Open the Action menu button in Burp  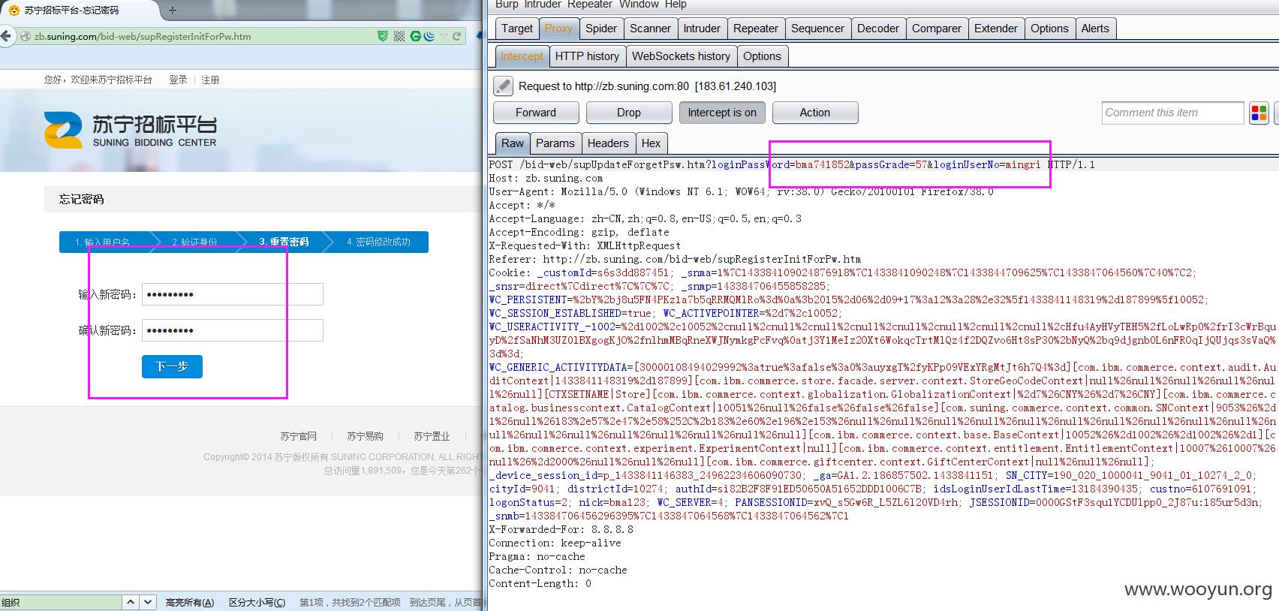point(814,113)
